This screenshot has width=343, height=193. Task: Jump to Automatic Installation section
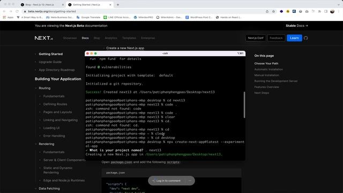tap(269, 69)
